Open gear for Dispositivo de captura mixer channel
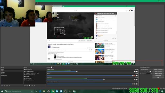 click(x=137, y=84)
